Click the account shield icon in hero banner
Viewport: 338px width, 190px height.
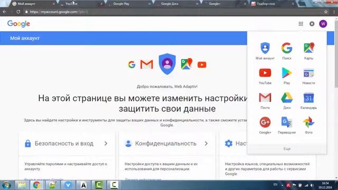[167, 64]
